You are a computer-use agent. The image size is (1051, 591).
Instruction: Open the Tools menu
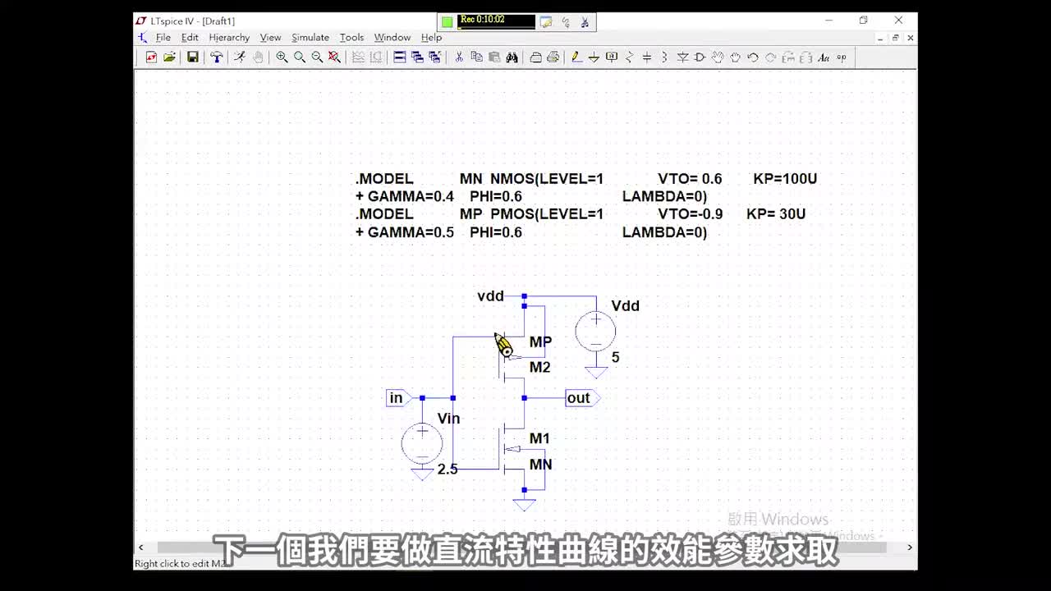351,38
